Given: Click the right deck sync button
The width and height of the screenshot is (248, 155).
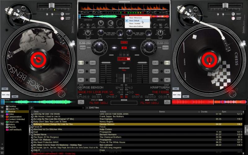Looking at the screenshot, I should pos(186,96).
